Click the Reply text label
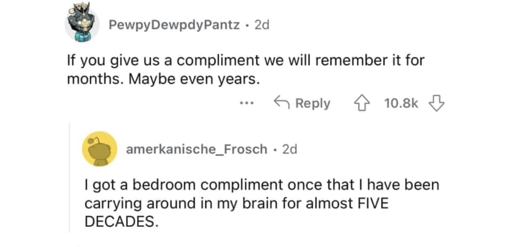Image resolution: width=520 pixels, height=247 pixels. point(313,103)
